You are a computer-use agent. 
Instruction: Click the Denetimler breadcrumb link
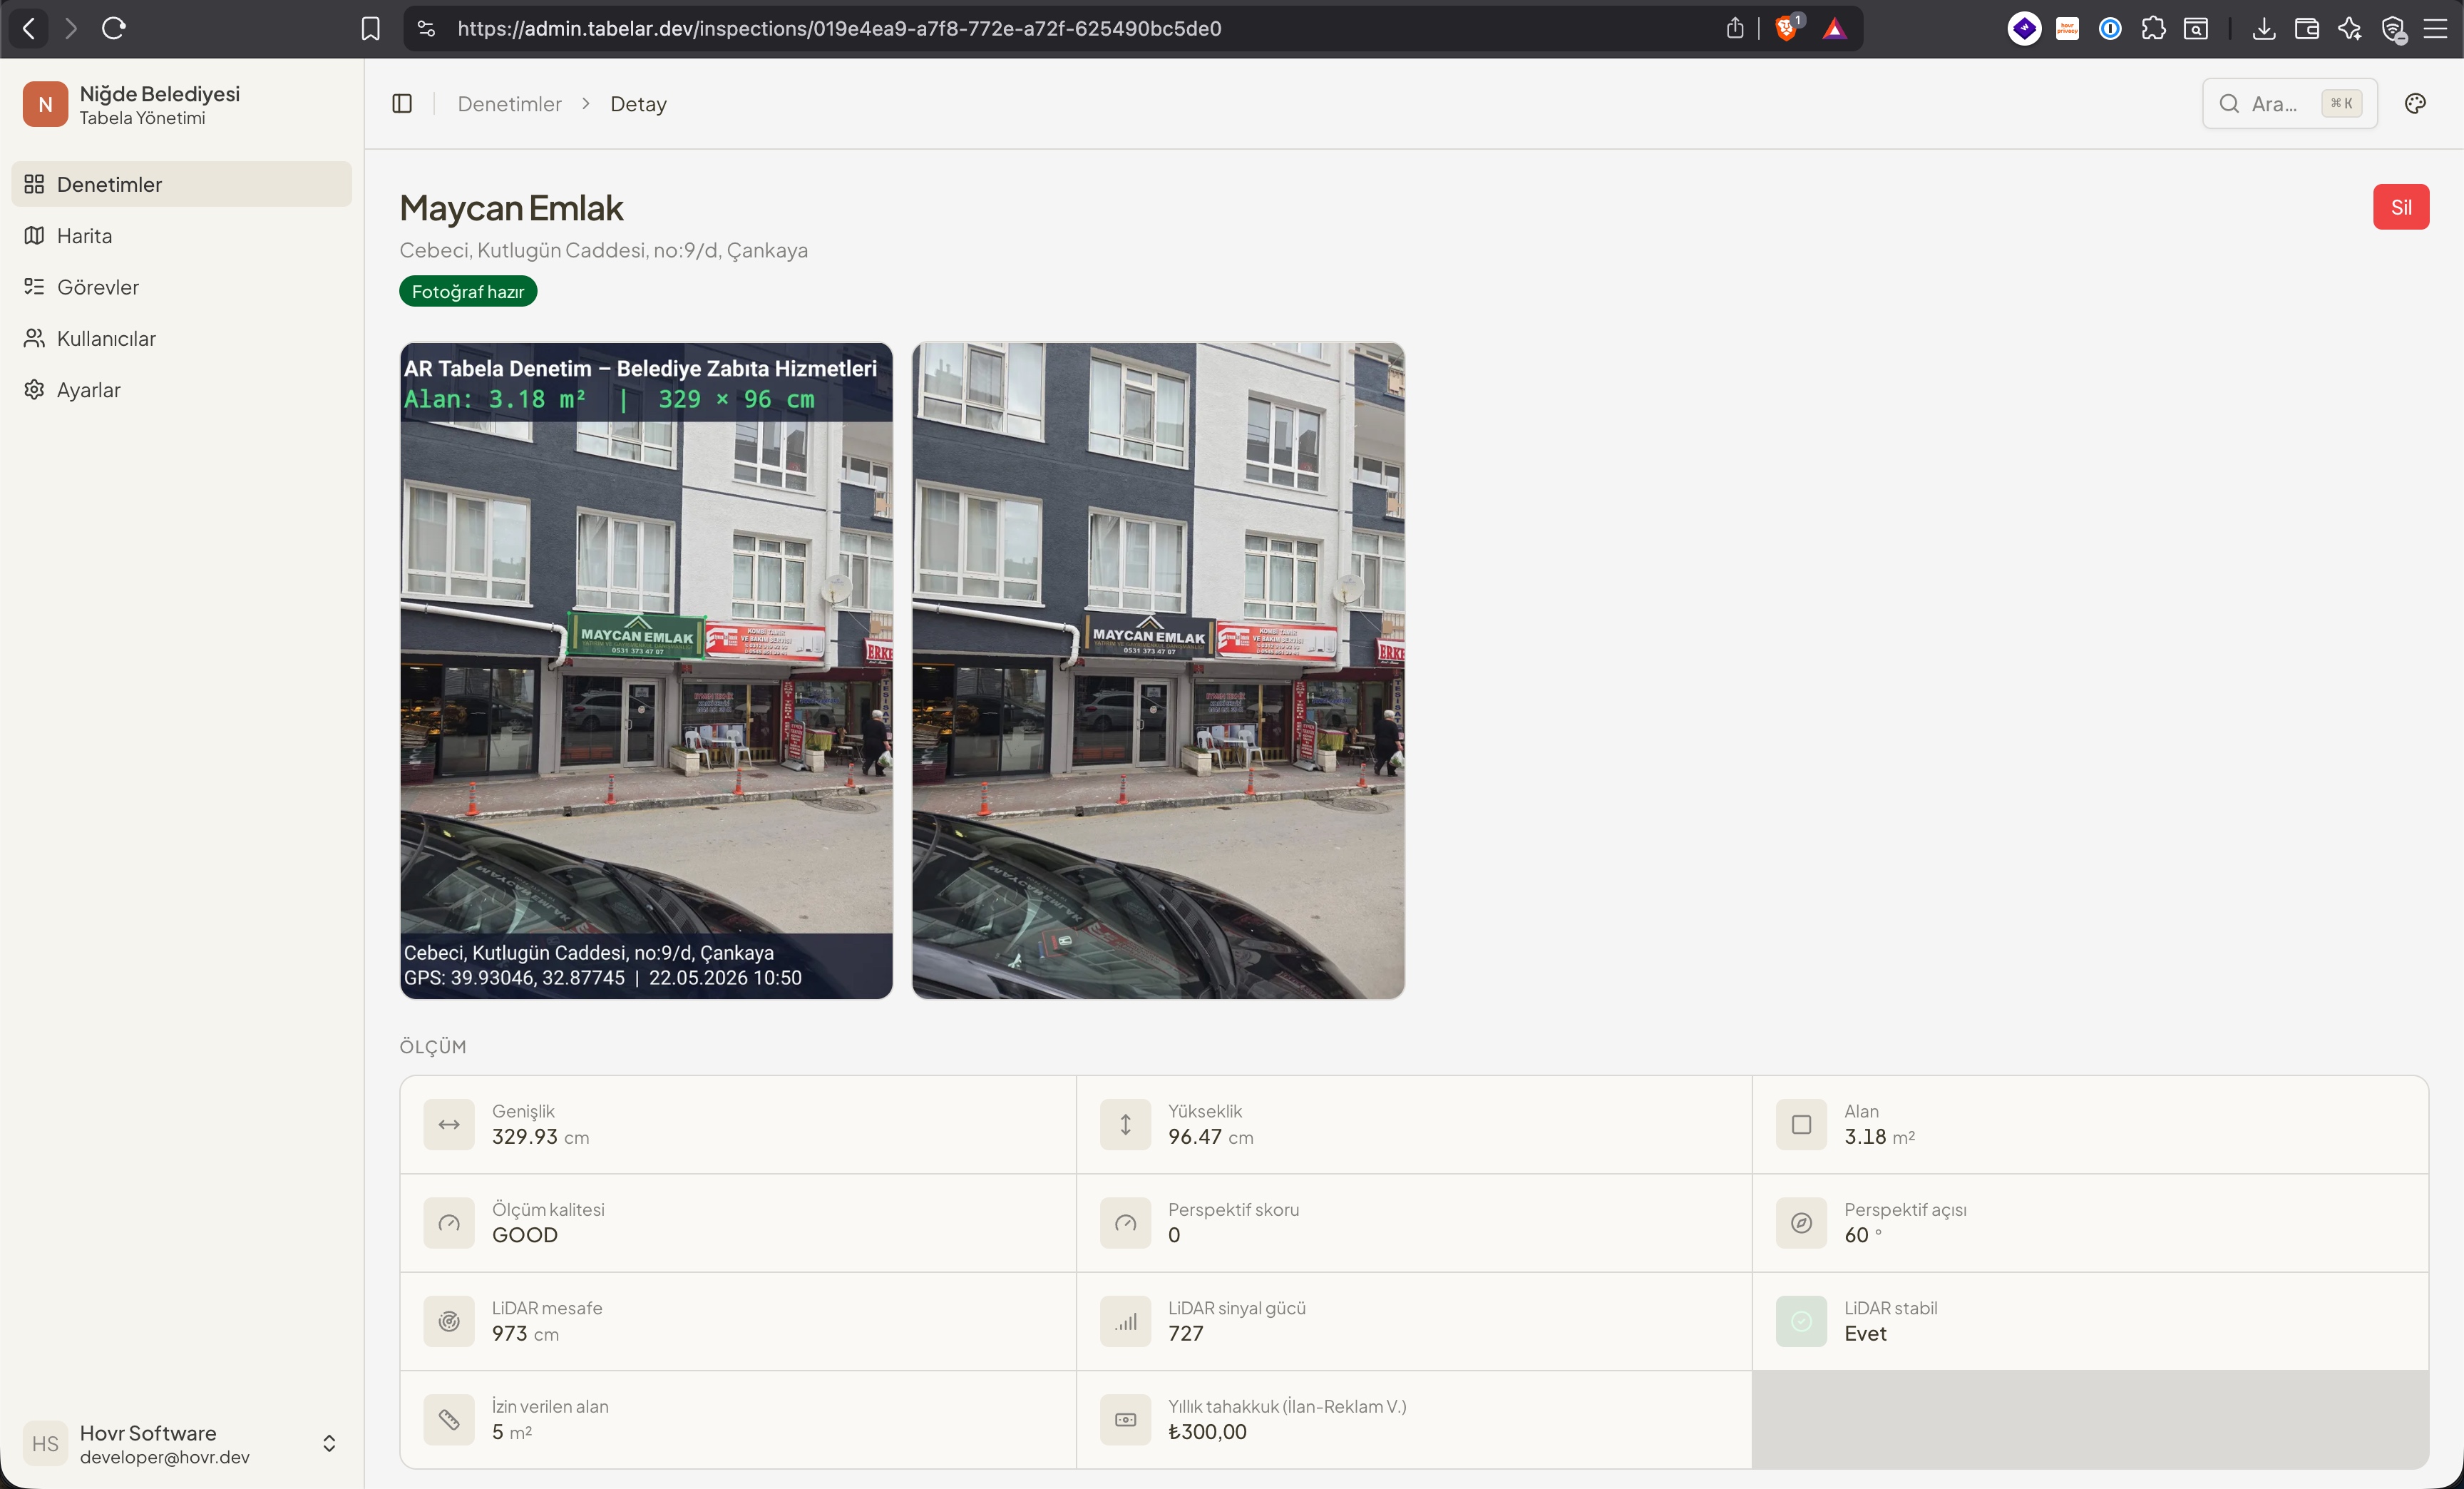(509, 104)
